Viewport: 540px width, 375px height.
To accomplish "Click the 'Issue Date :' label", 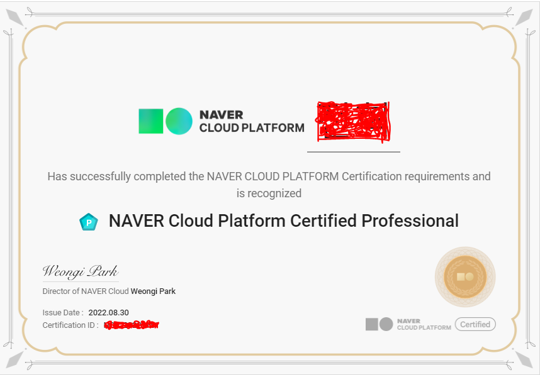I will (63, 312).
